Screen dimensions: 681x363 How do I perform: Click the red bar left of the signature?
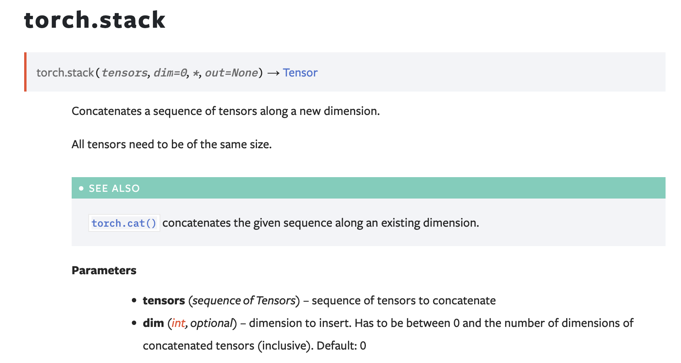[25, 72]
